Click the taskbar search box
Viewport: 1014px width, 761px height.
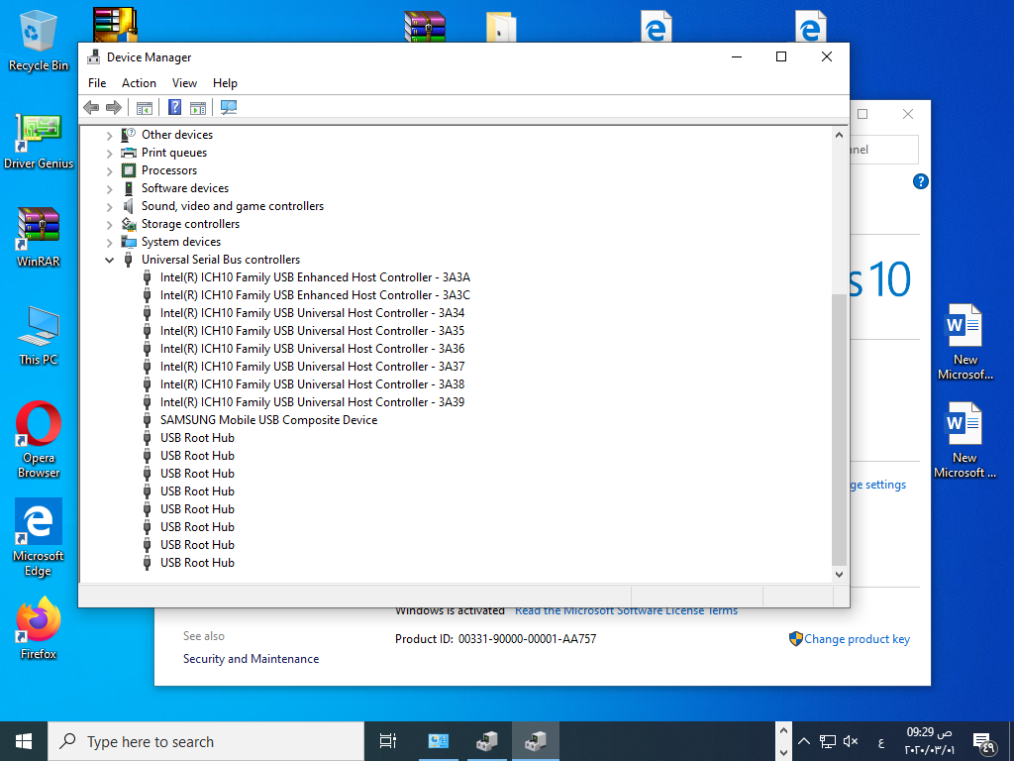(206, 741)
